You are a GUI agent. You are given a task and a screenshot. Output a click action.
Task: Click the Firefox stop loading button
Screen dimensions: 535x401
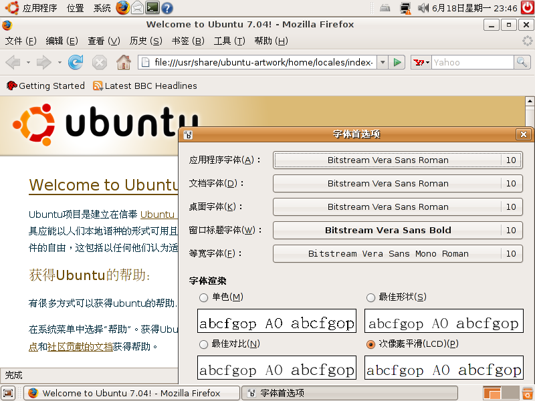[100, 63]
